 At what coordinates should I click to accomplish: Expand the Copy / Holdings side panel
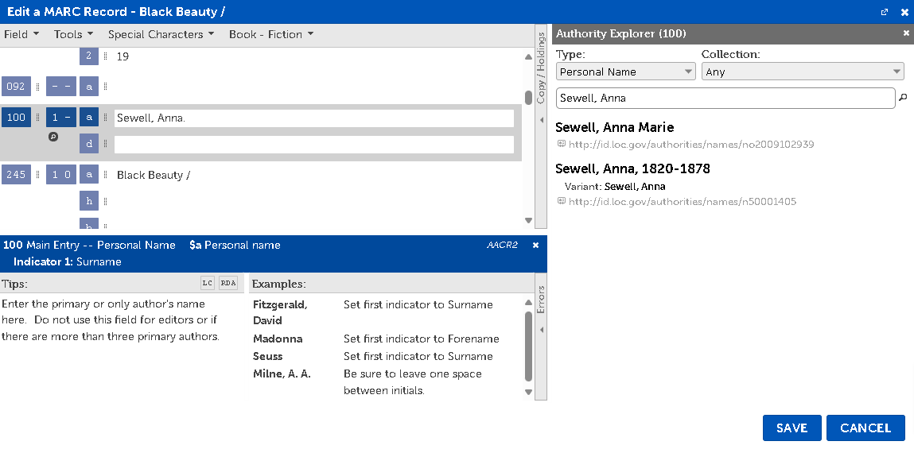(541, 126)
